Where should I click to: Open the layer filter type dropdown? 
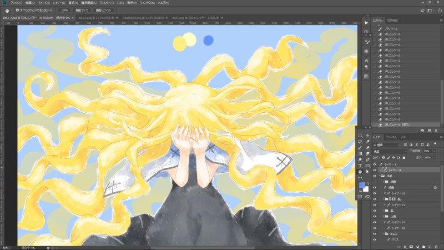(386, 145)
